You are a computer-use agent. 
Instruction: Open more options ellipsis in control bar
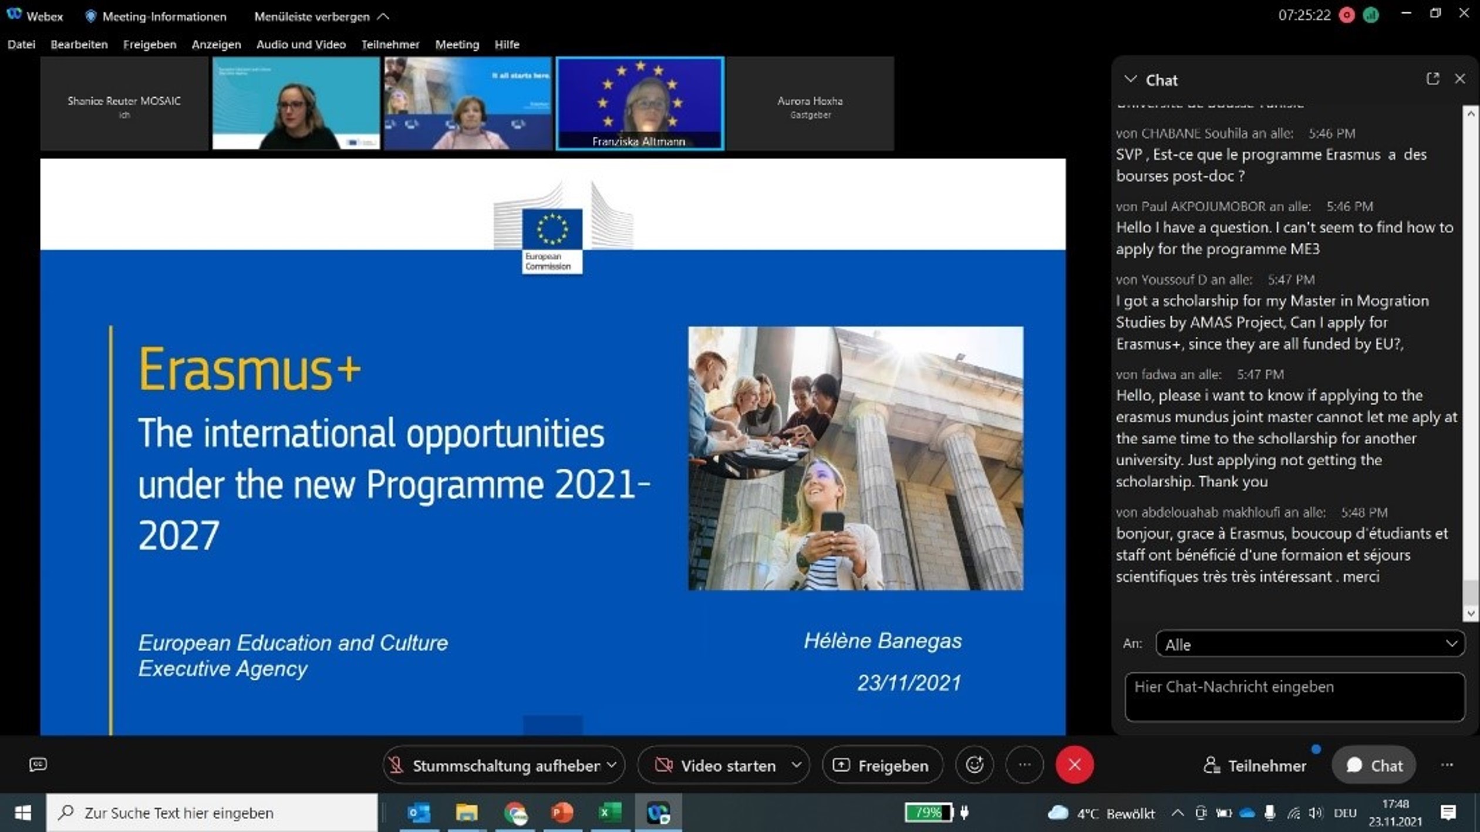pyautogui.click(x=1024, y=765)
